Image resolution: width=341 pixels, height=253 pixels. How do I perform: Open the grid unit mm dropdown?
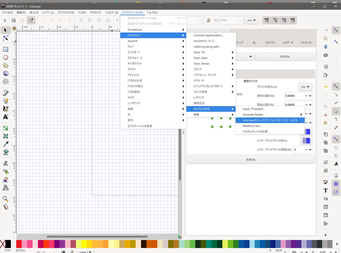pos(305,87)
